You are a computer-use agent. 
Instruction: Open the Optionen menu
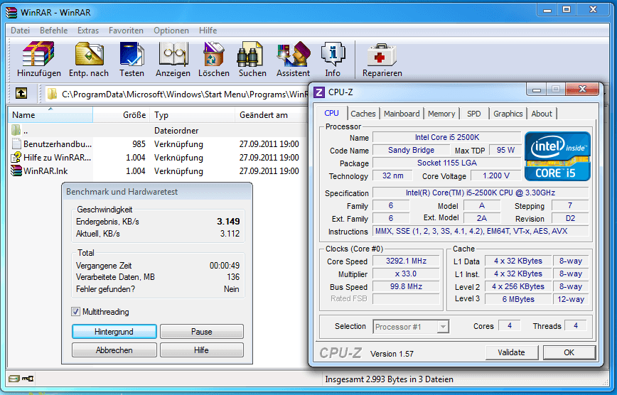point(171,31)
